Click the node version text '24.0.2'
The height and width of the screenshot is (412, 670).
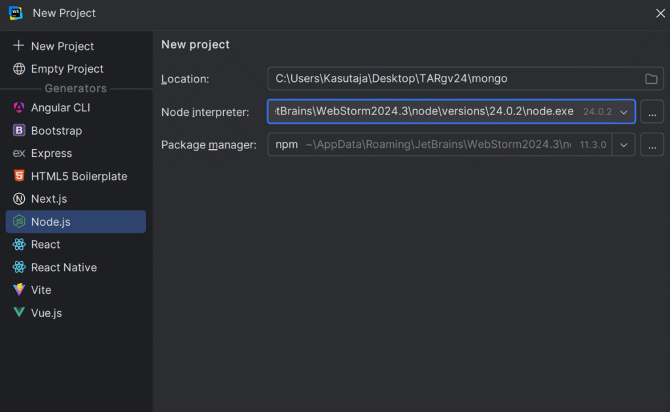tap(597, 112)
